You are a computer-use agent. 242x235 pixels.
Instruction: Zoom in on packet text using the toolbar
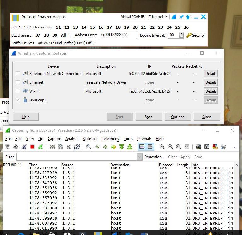click(x=162, y=147)
